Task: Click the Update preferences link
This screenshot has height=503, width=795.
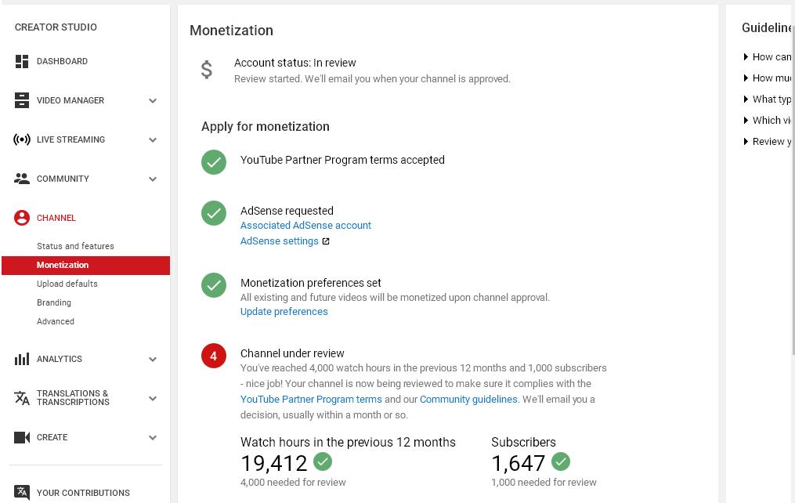Action: [284, 311]
